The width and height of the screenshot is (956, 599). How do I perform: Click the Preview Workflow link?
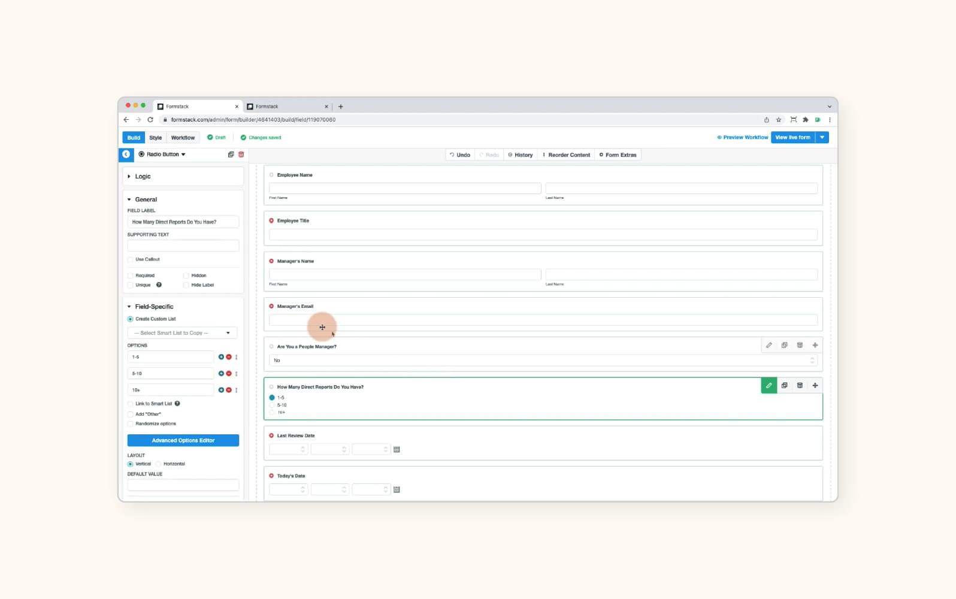pos(742,138)
